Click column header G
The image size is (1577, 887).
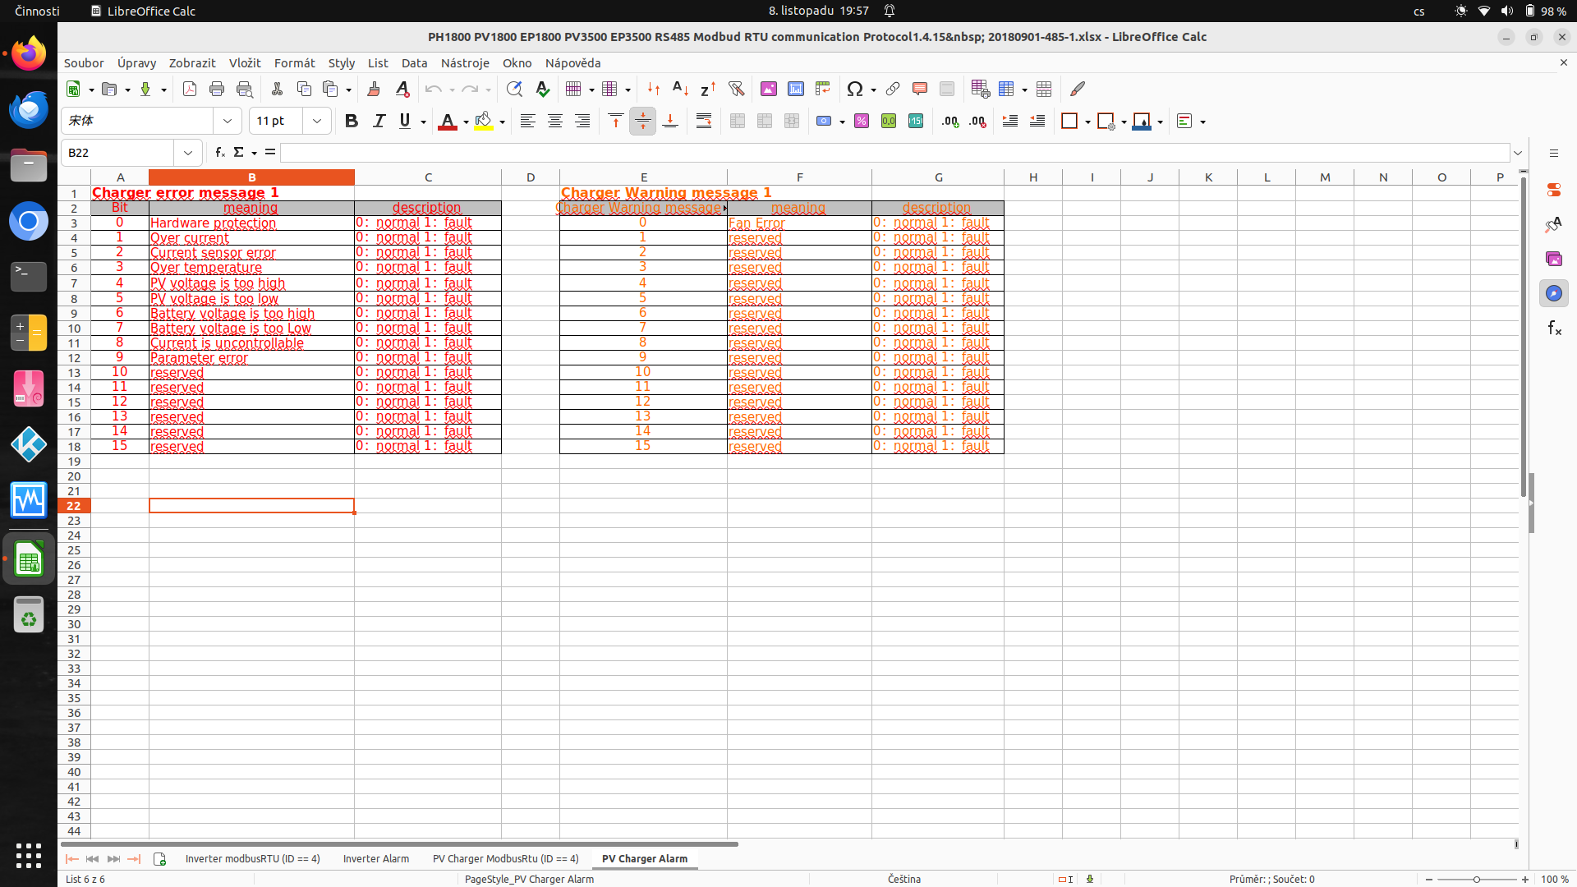938,177
